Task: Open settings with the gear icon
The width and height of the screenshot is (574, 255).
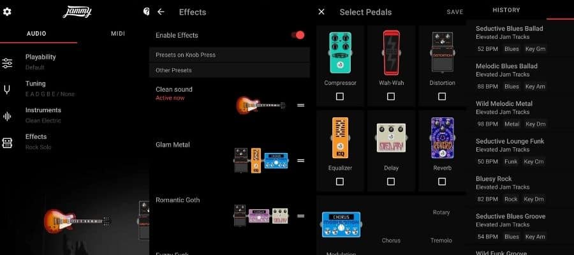Action: pyautogui.click(x=7, y=11)
